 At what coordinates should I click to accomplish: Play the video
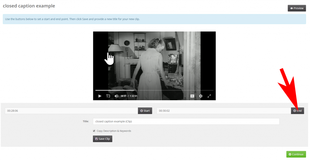tap(100, 96)
